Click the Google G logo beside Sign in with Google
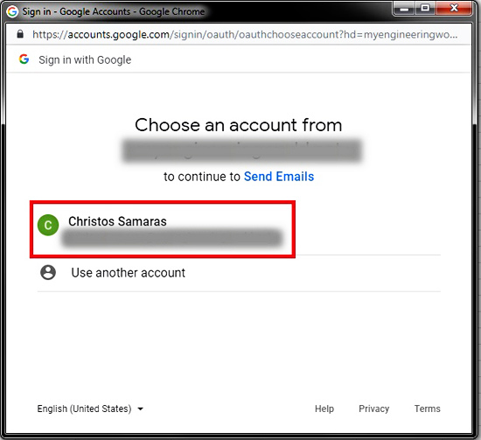 [24, 59]
